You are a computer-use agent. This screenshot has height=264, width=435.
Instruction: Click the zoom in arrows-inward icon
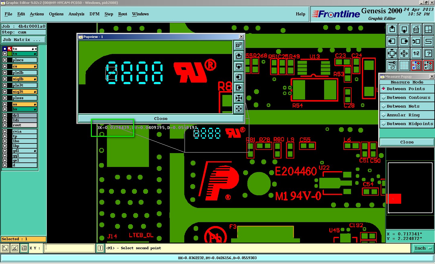[392, 53]
